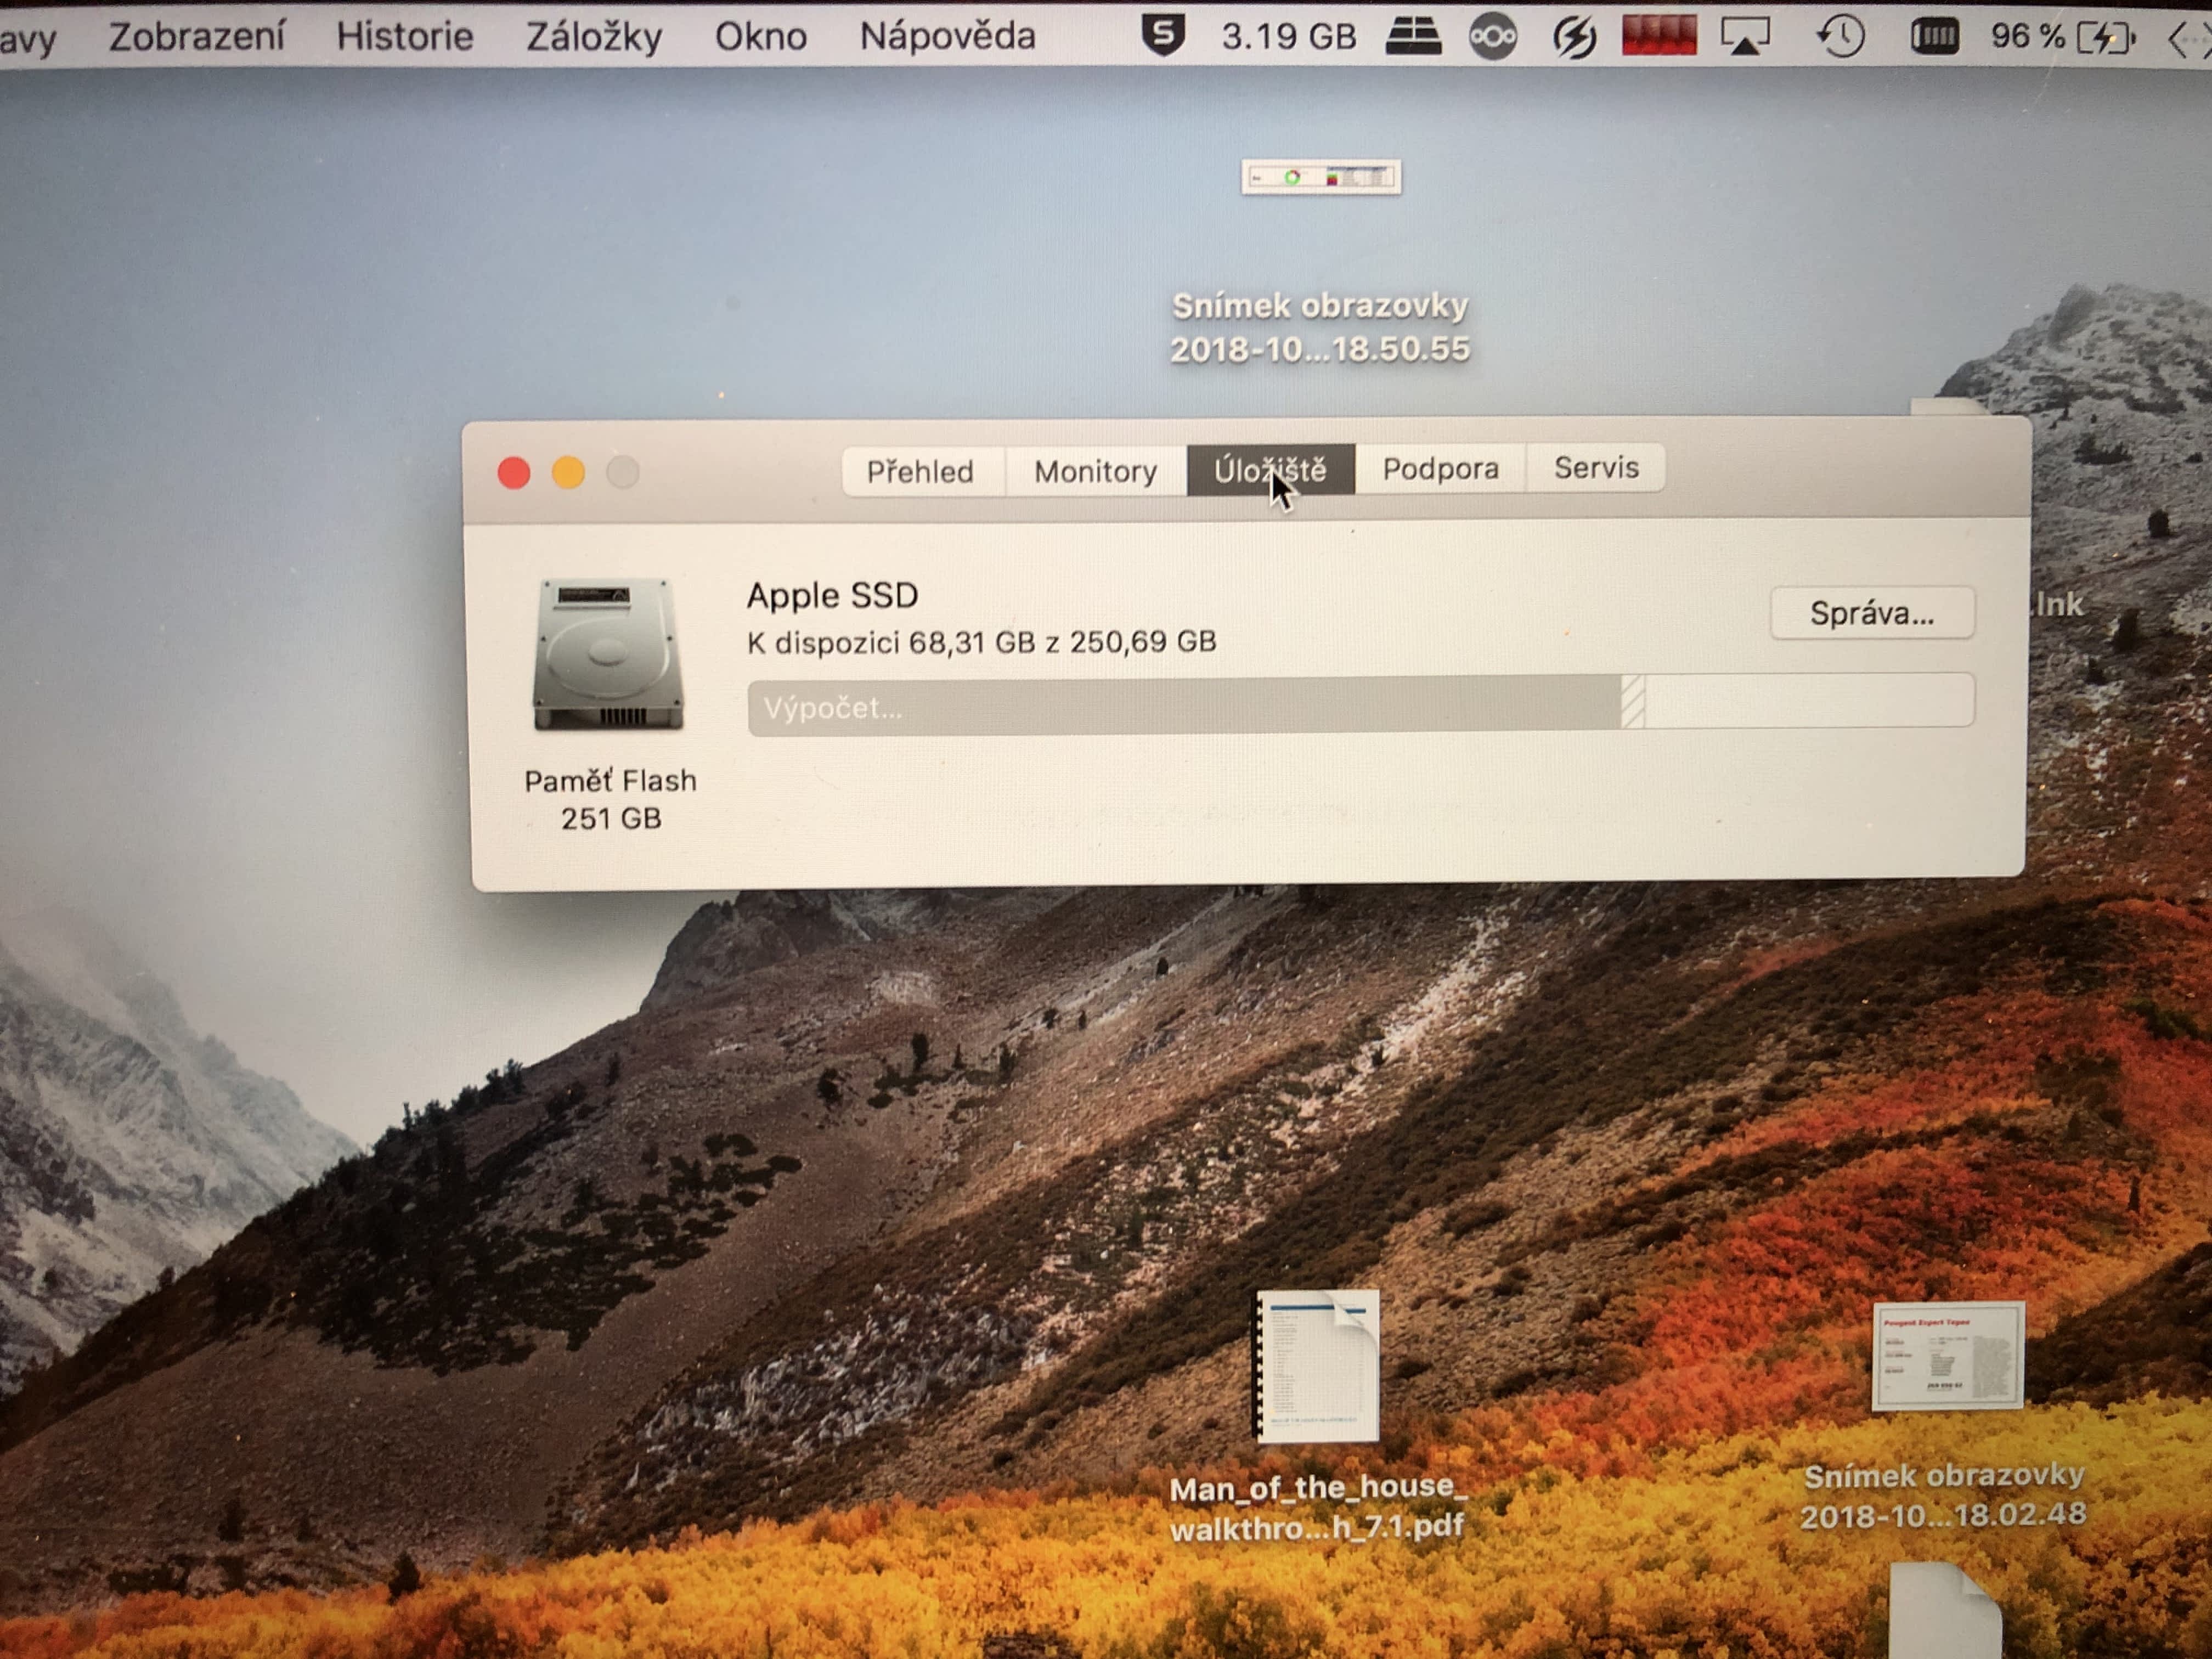This screenshot has width=2212, height=1659.
Task: Open the Historie menu
Action: pyautogui.click(x=404, y=37)
